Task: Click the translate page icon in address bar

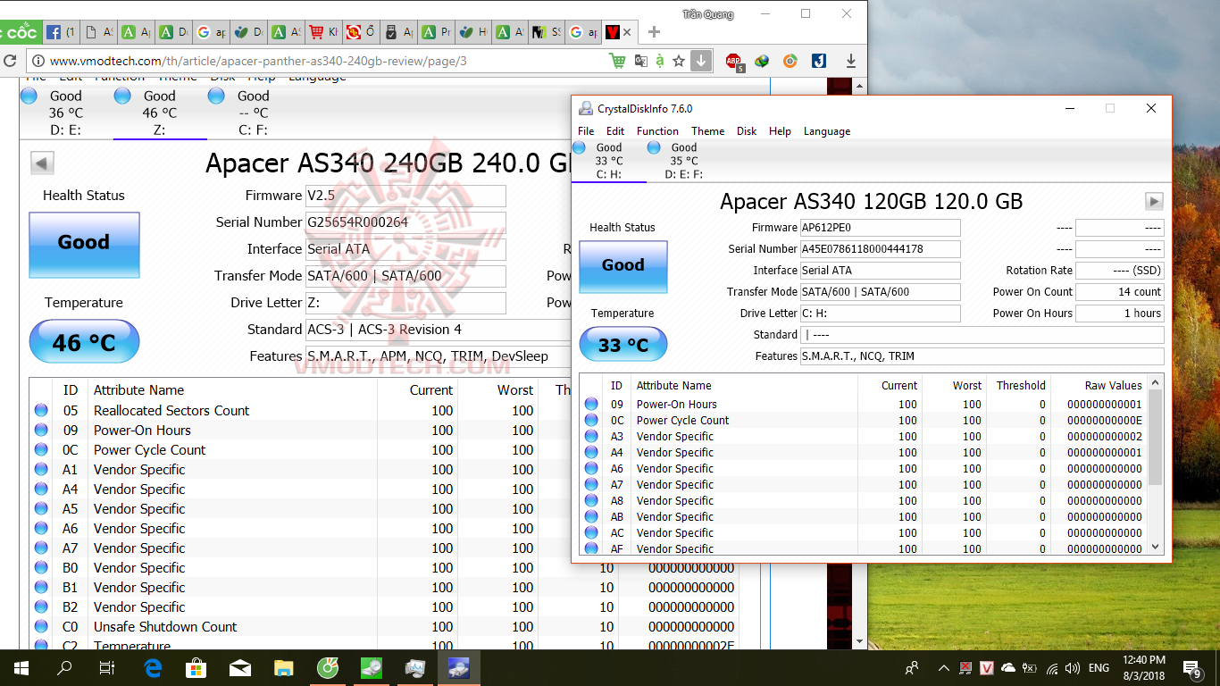Action: coord(640,61)
